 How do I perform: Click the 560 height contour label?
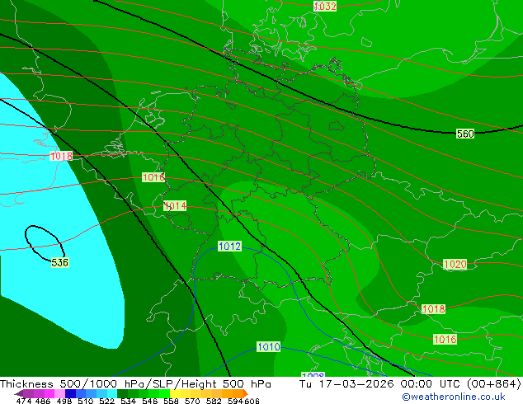(465, 134)
